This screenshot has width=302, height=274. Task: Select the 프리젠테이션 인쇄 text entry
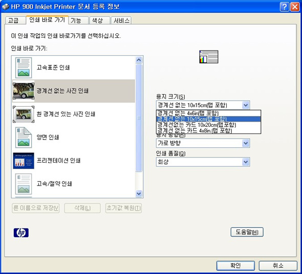pos(58,161)
